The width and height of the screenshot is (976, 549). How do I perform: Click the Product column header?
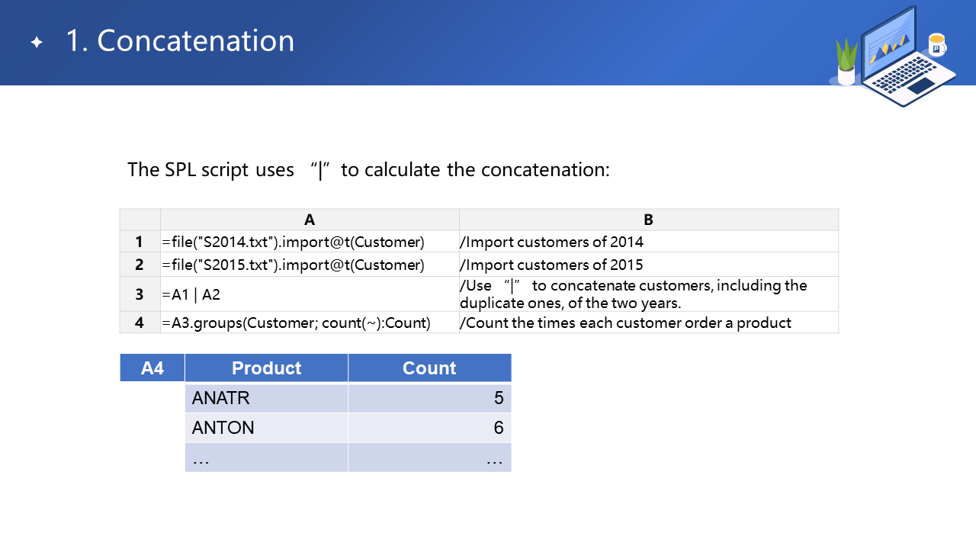point(266,368)
